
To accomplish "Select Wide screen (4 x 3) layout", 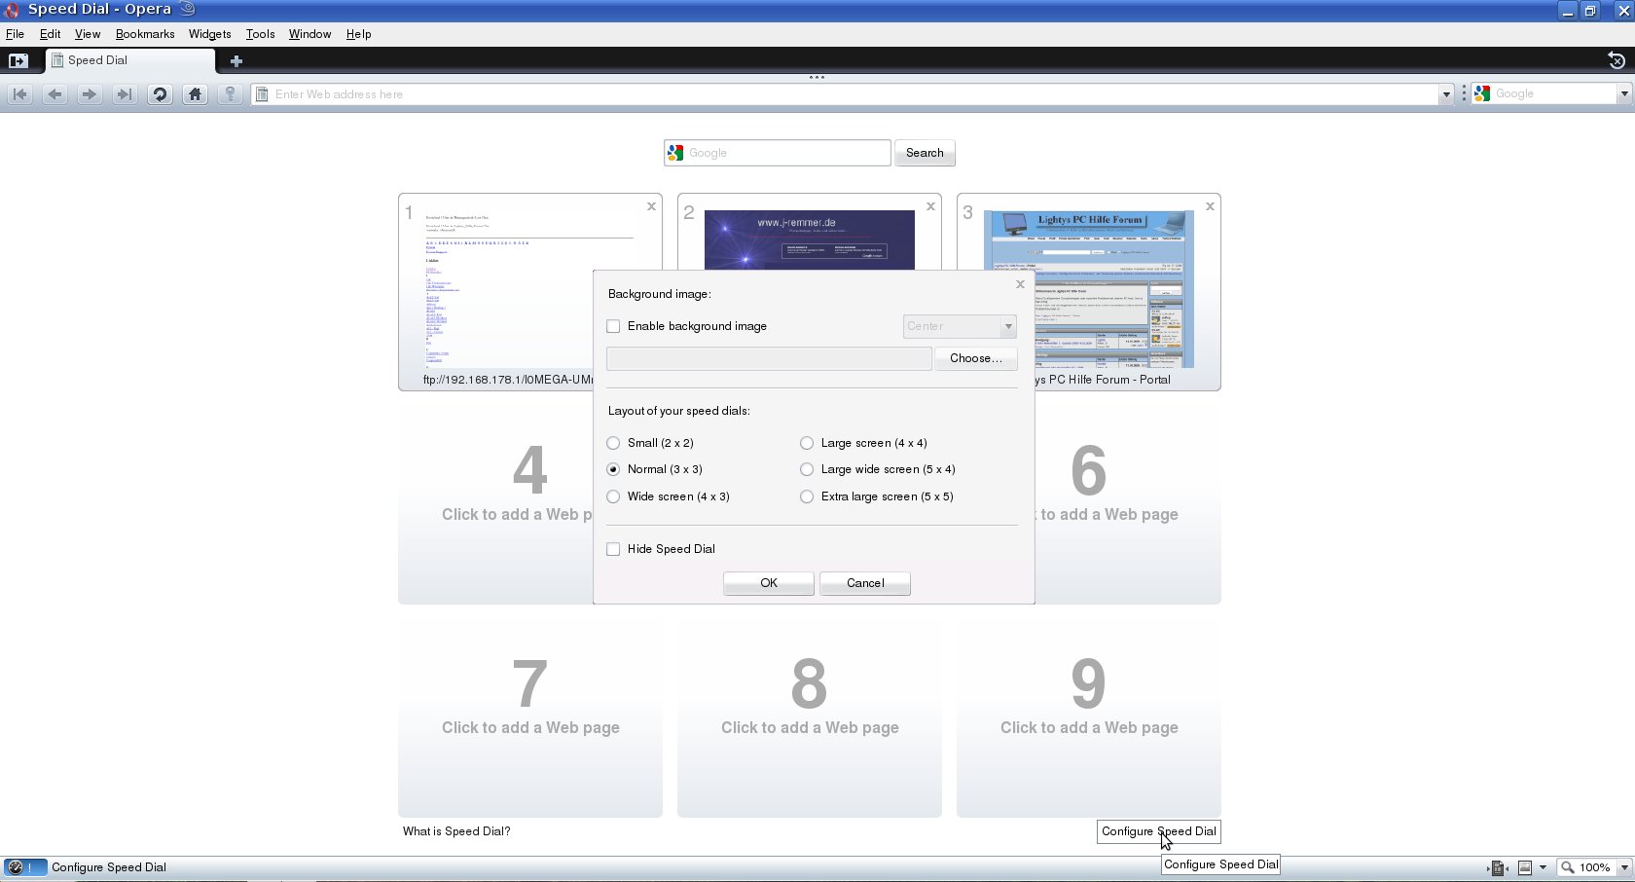I will coord(613,496).
